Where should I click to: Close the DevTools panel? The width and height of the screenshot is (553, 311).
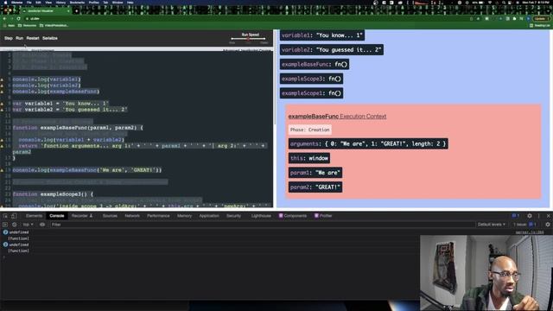549,216
